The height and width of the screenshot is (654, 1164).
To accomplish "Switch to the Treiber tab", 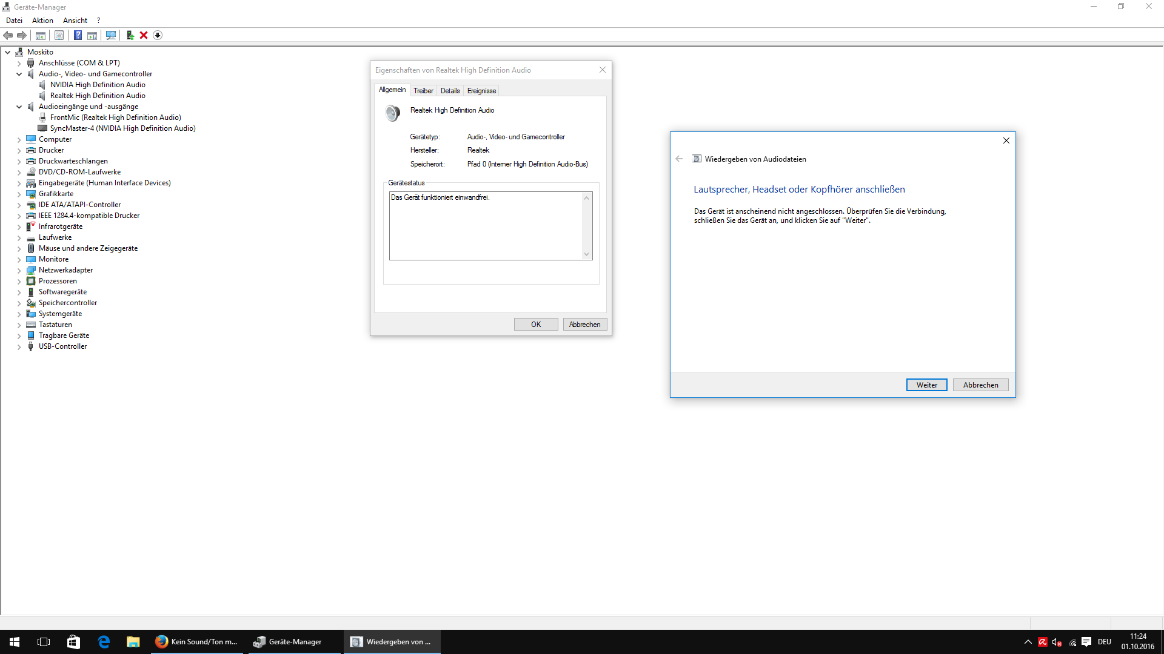I will [x=423, y=91].
